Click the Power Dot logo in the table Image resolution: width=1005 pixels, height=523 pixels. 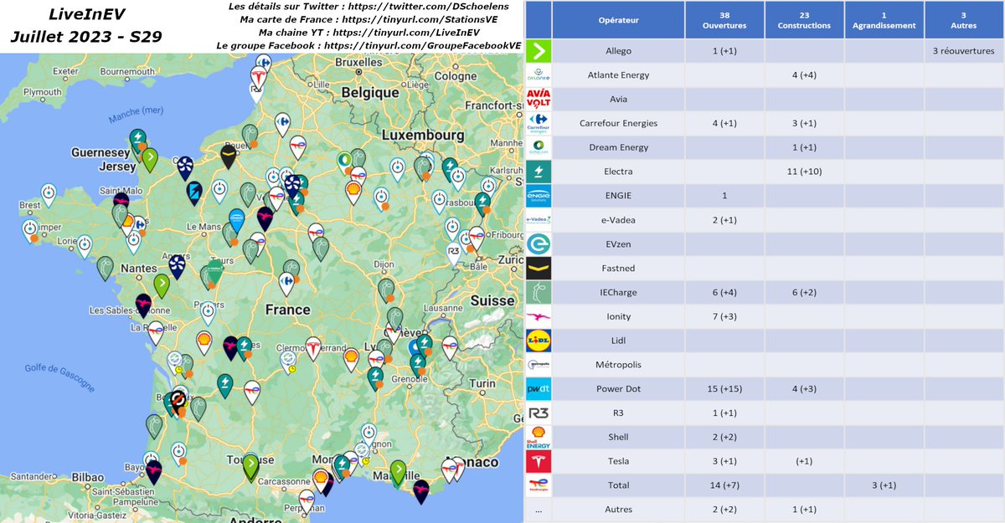click(x=538, y=389)
